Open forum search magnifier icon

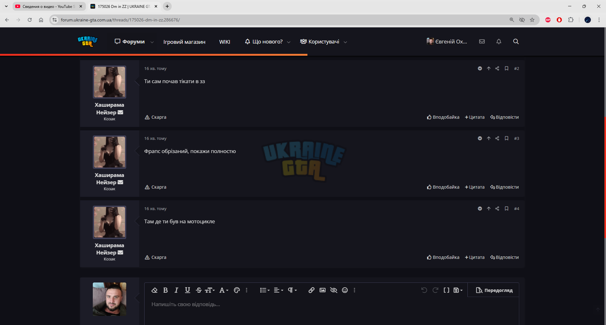[516, 41]
